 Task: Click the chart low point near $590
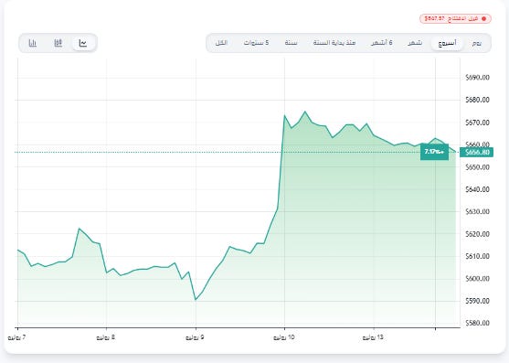click(x=196, y=300)
